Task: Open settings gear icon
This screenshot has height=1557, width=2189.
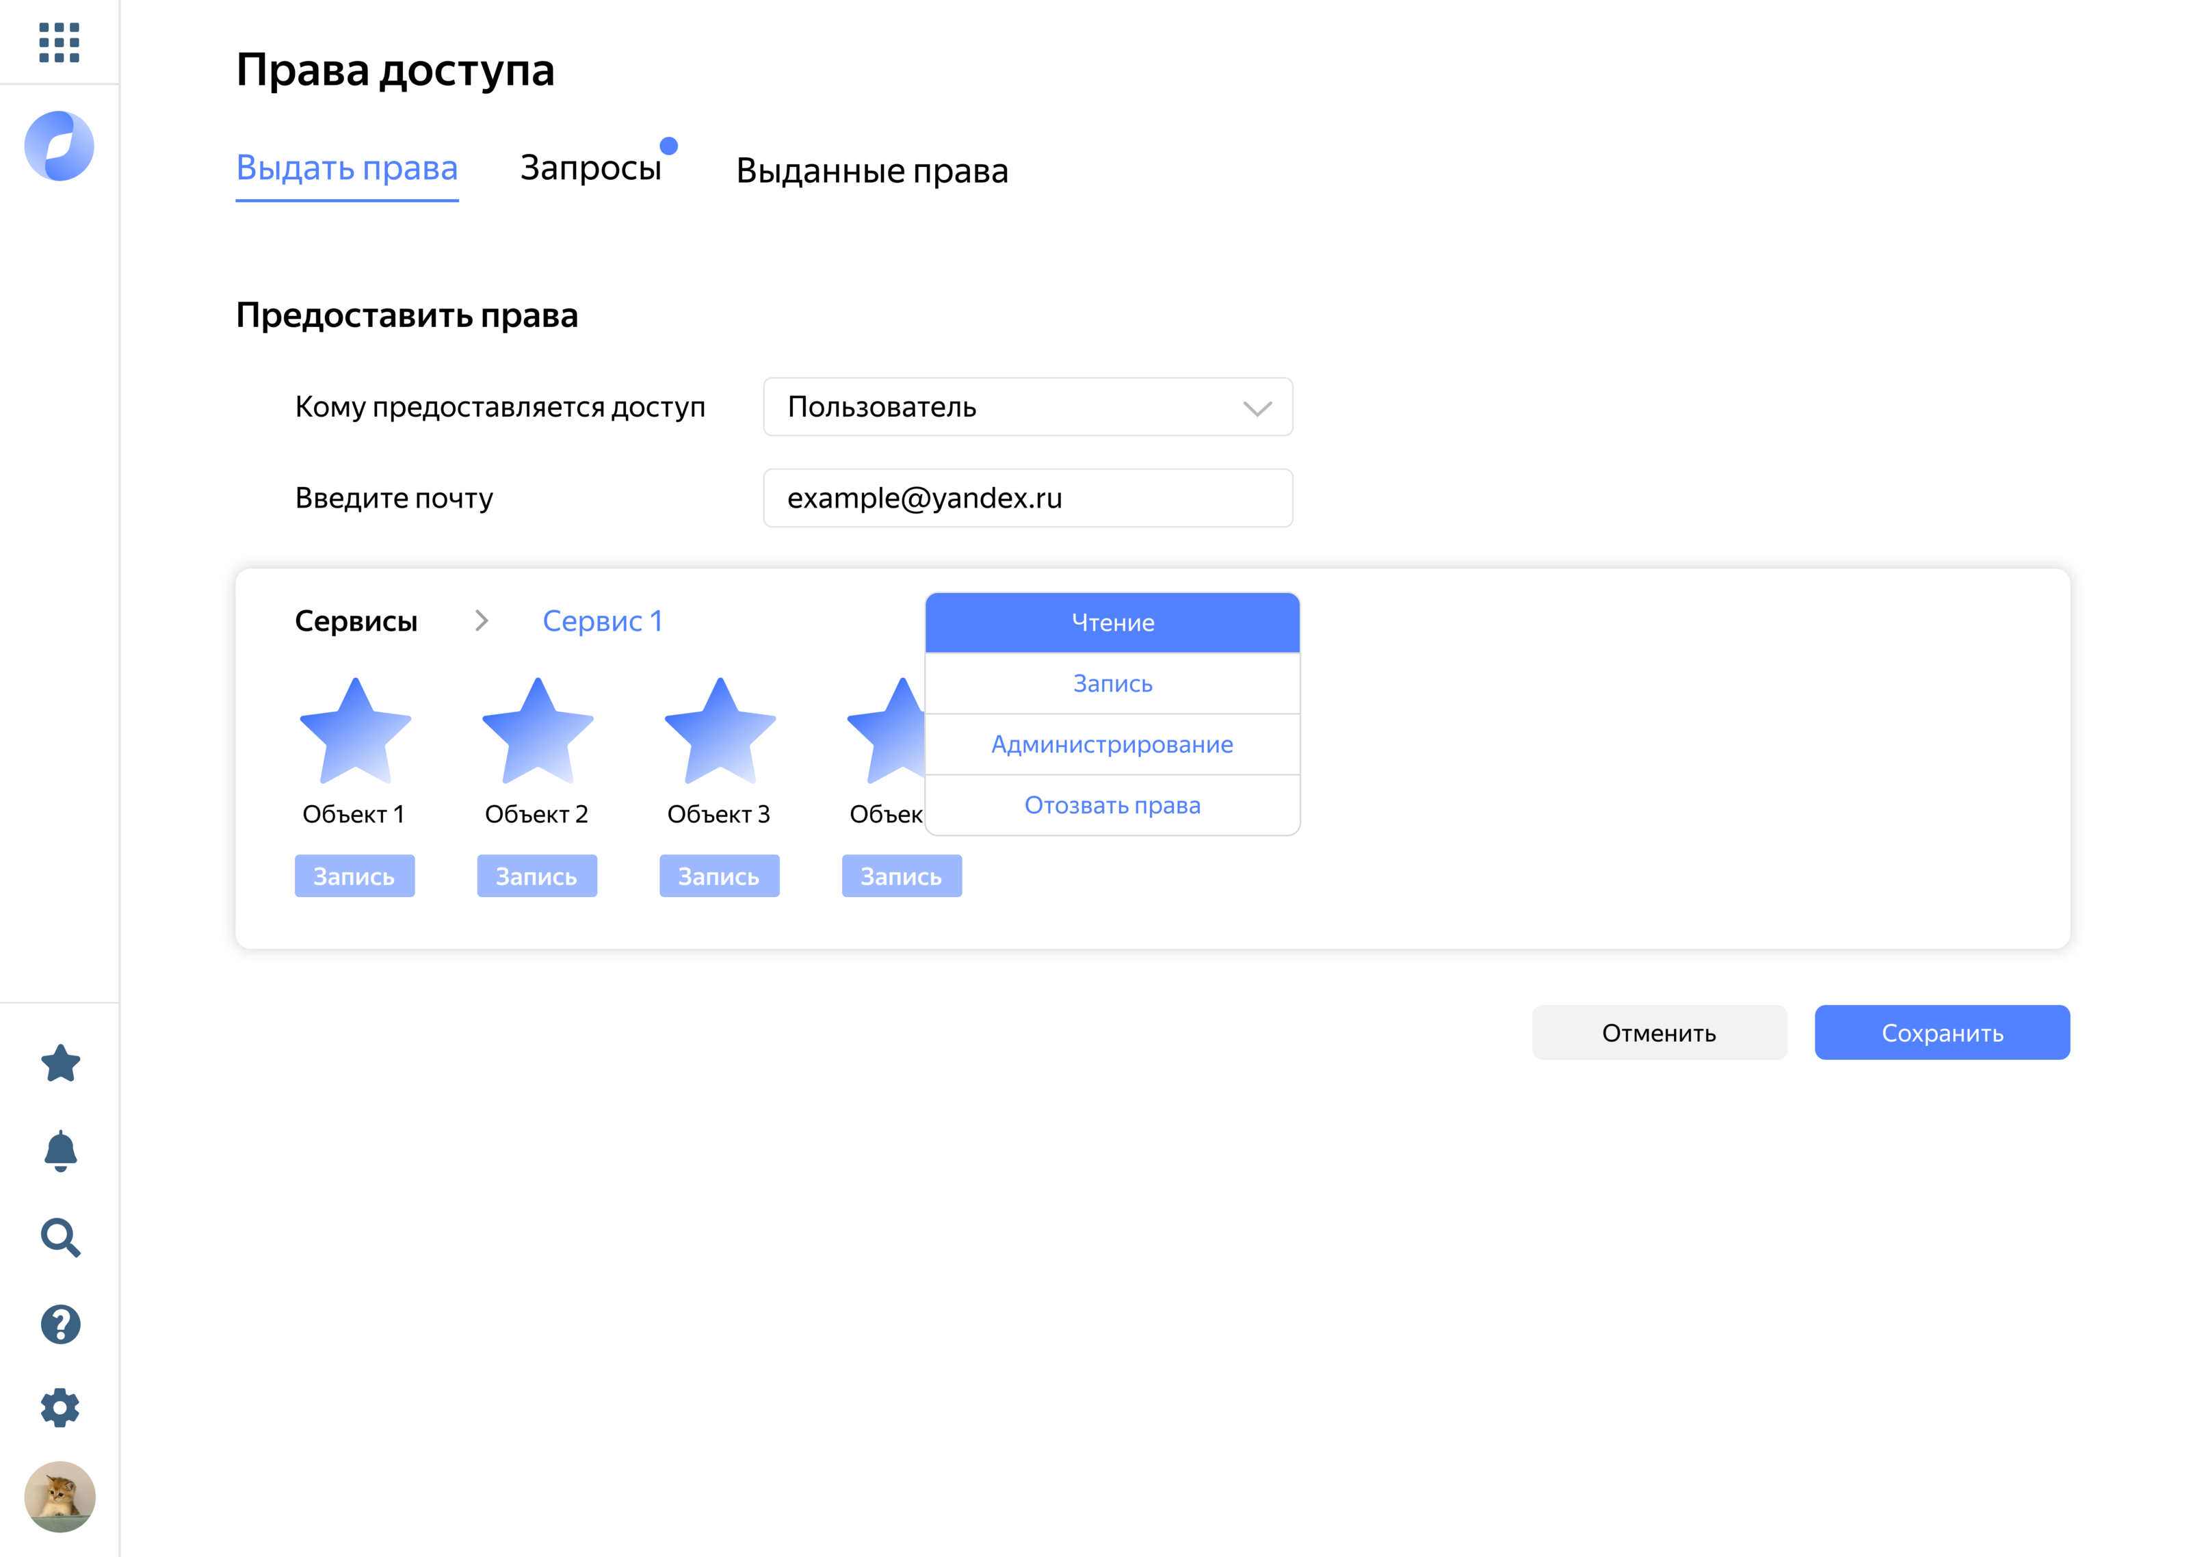Action: (60, 1407)
